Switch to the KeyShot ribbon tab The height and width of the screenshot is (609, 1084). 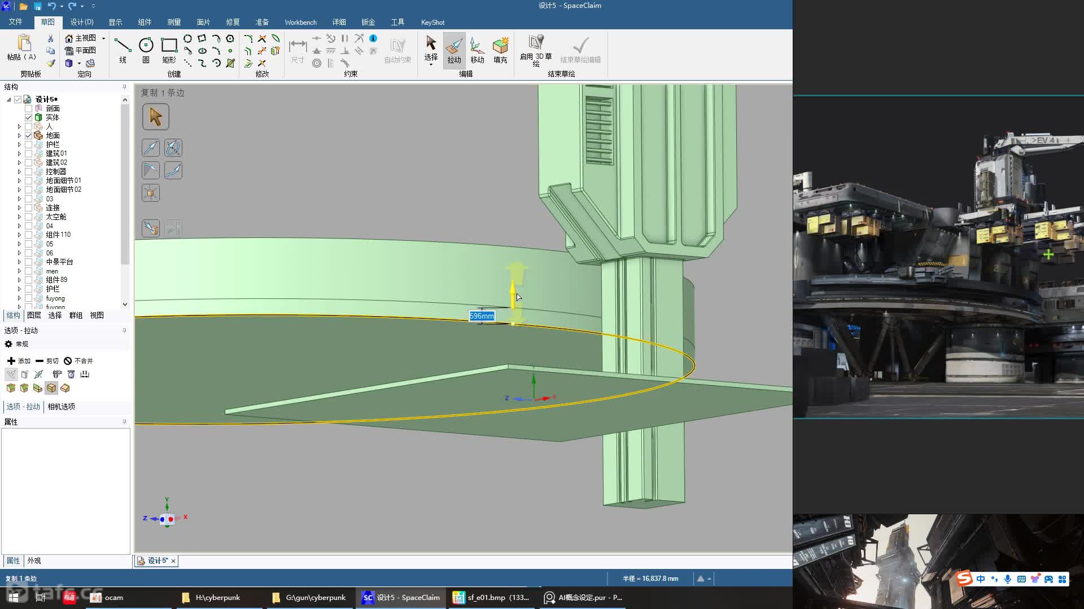click(x=432, y=22)
